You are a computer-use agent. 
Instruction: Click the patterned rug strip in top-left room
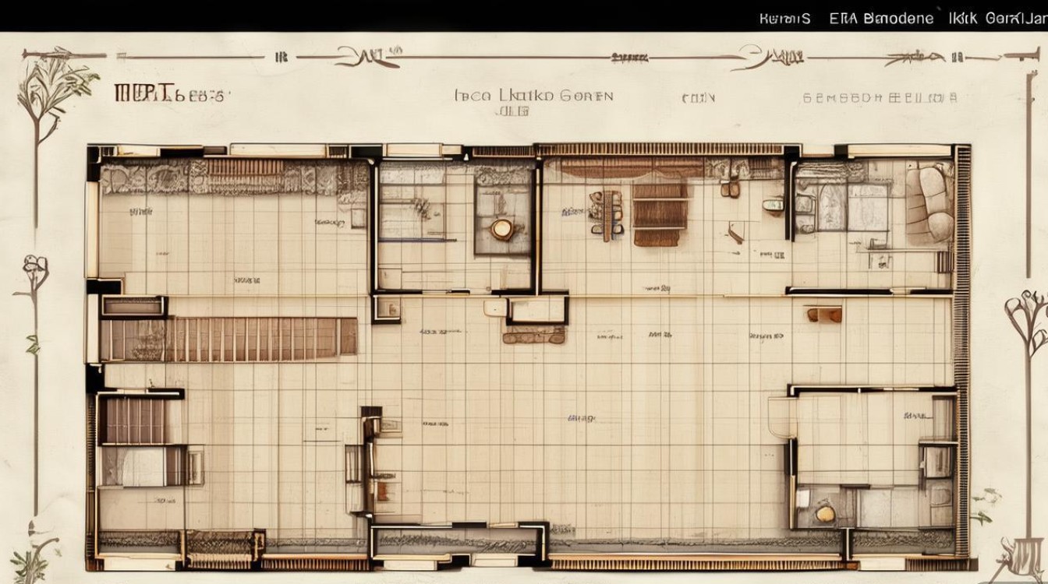point(234,178)
